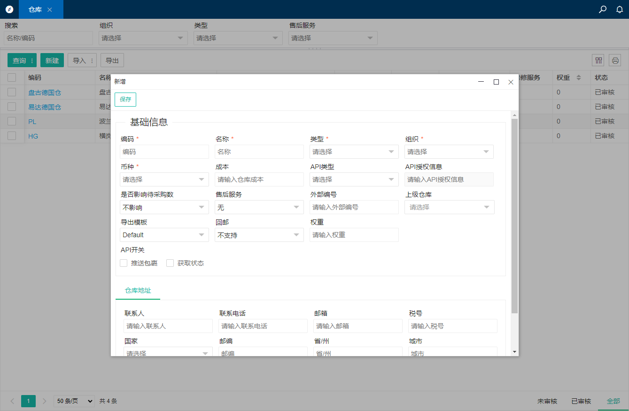Open the 易达德国仓 warehouse link
The width and height of the screenshot is (629, 411).
(45, 107)
